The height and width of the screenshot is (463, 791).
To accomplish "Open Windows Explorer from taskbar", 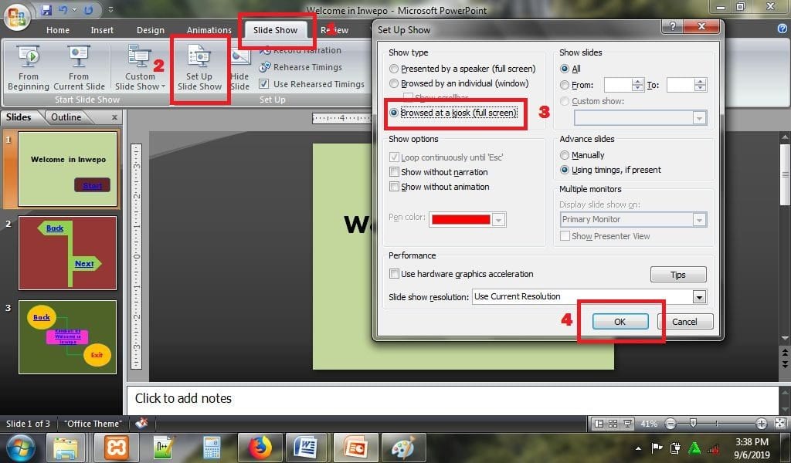I will (66, 448).
